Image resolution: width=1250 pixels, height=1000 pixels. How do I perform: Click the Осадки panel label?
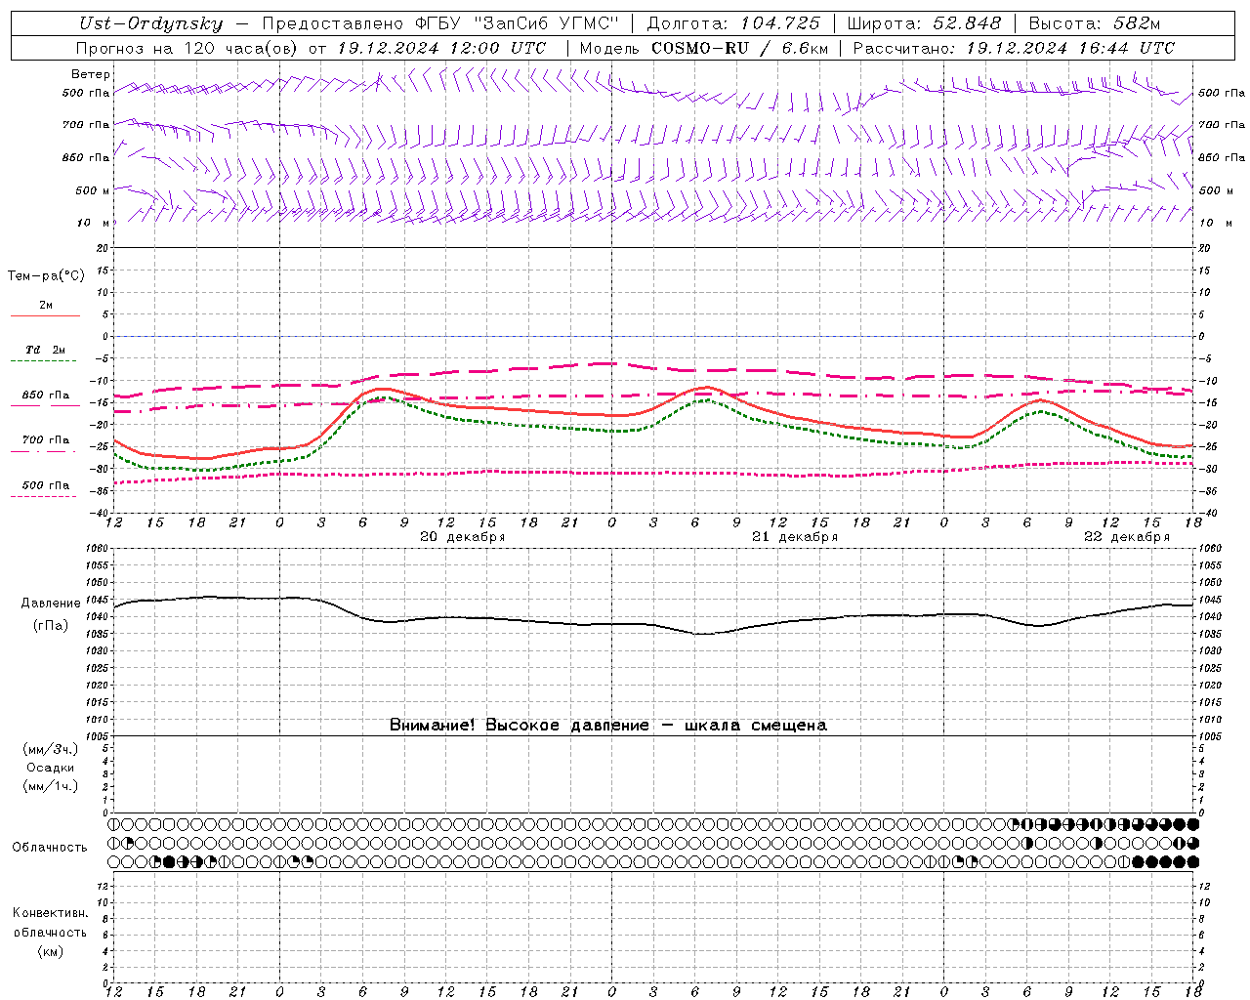51,768
